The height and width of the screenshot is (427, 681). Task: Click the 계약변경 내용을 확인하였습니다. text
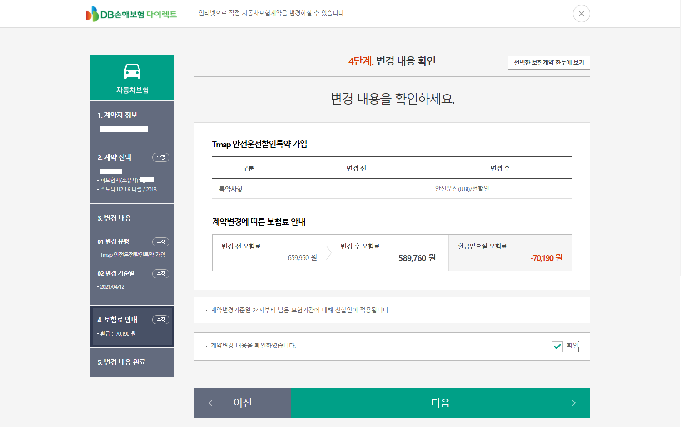(x=253, y=346)
